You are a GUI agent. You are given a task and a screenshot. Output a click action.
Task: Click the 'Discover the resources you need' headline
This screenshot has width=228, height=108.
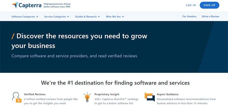click(x=80, y=41)
